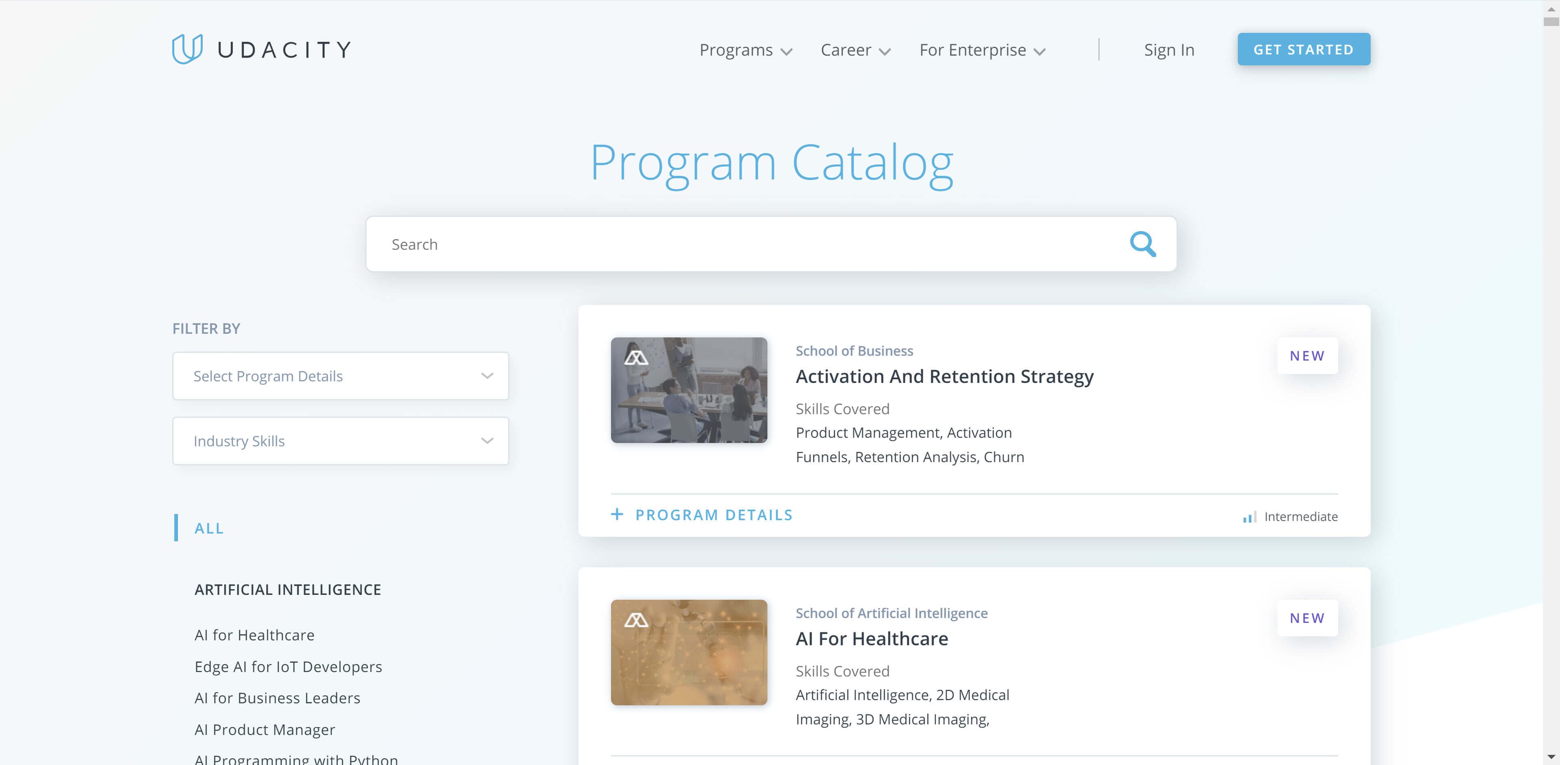The width and height of the screenshot is (1560, 765).
Task: Click the Sign In link
Action: 1169,50
